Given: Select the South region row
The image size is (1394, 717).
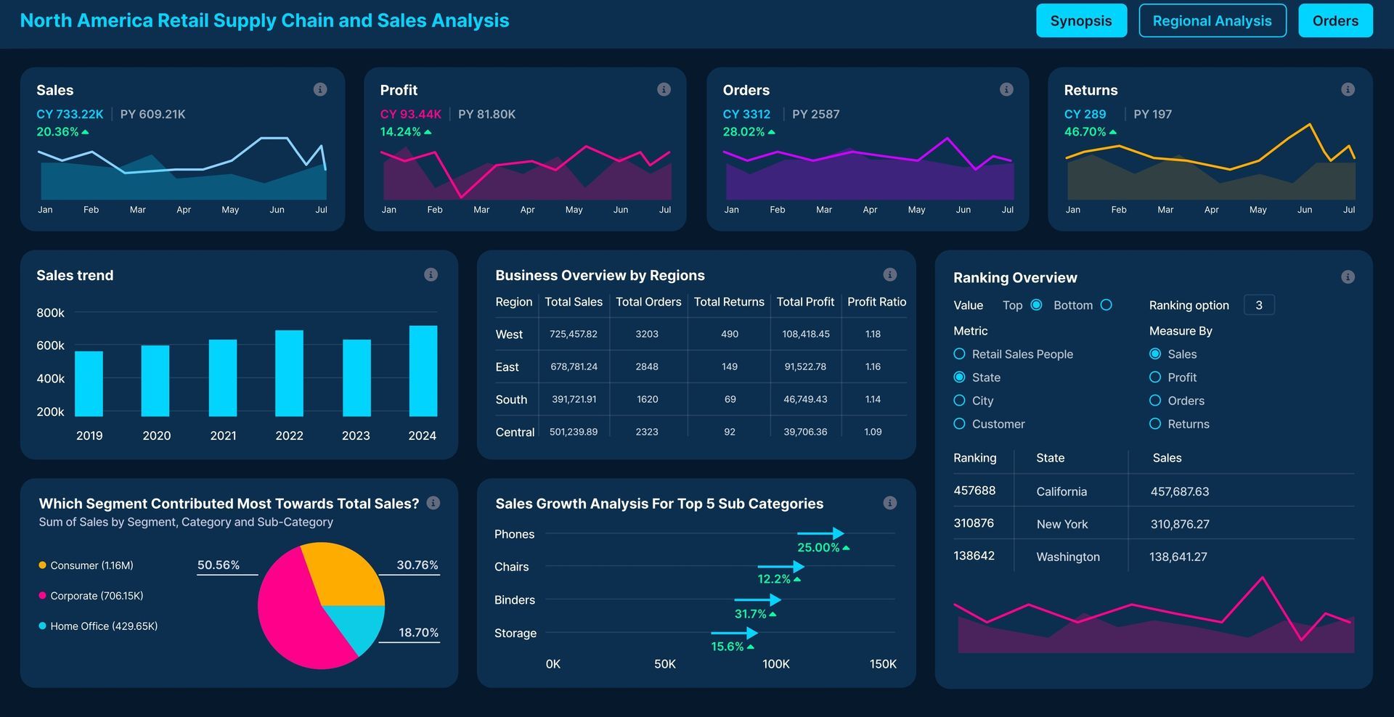Looking at the screenshot, I should pyautogui.click(x=701, y=399).
